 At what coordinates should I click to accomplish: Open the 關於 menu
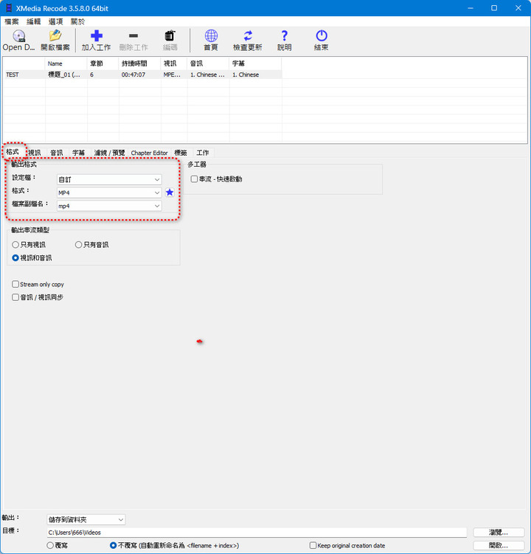tap(77, 21)
